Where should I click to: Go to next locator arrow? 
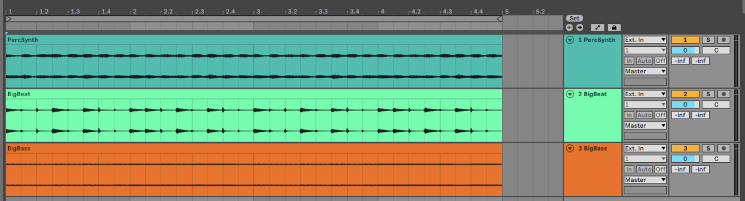coord(580,28)
